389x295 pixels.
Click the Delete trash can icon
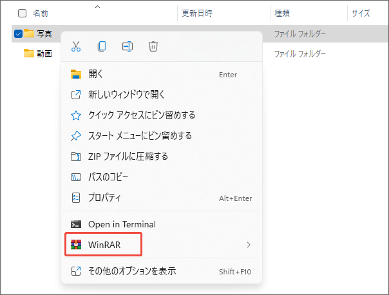153,46
